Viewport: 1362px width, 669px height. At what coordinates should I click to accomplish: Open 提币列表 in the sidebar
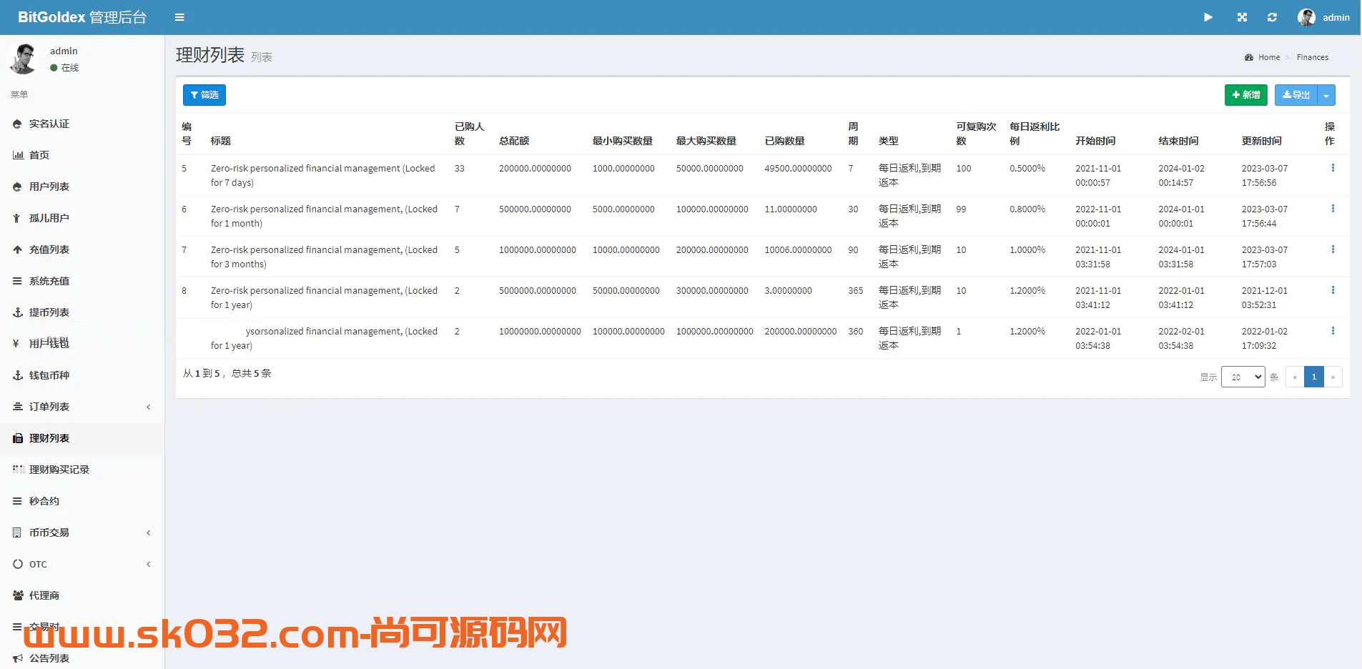click(x=82, y=312)
